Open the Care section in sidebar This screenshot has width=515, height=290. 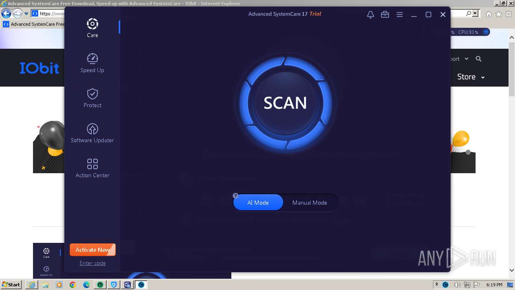click(92, 28)
